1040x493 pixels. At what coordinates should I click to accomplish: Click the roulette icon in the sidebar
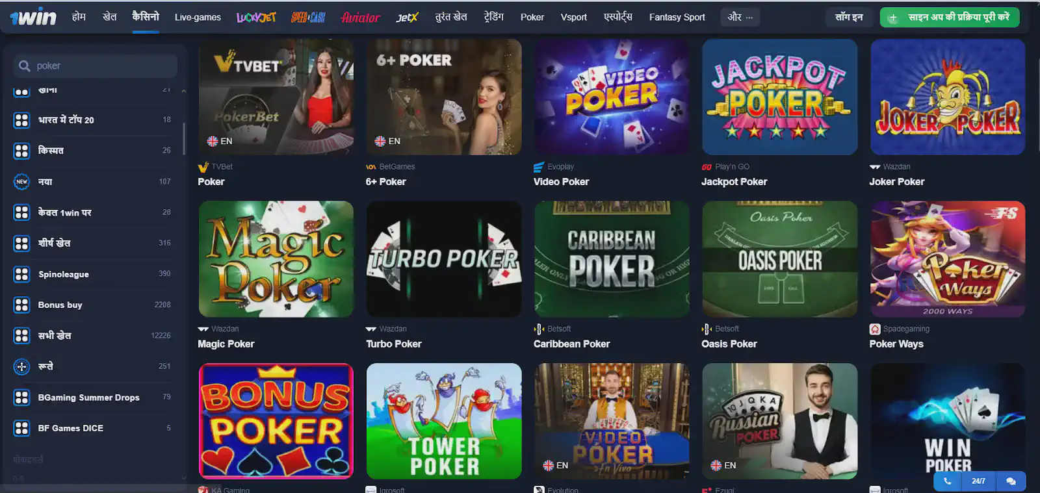(x=21, y=366)
